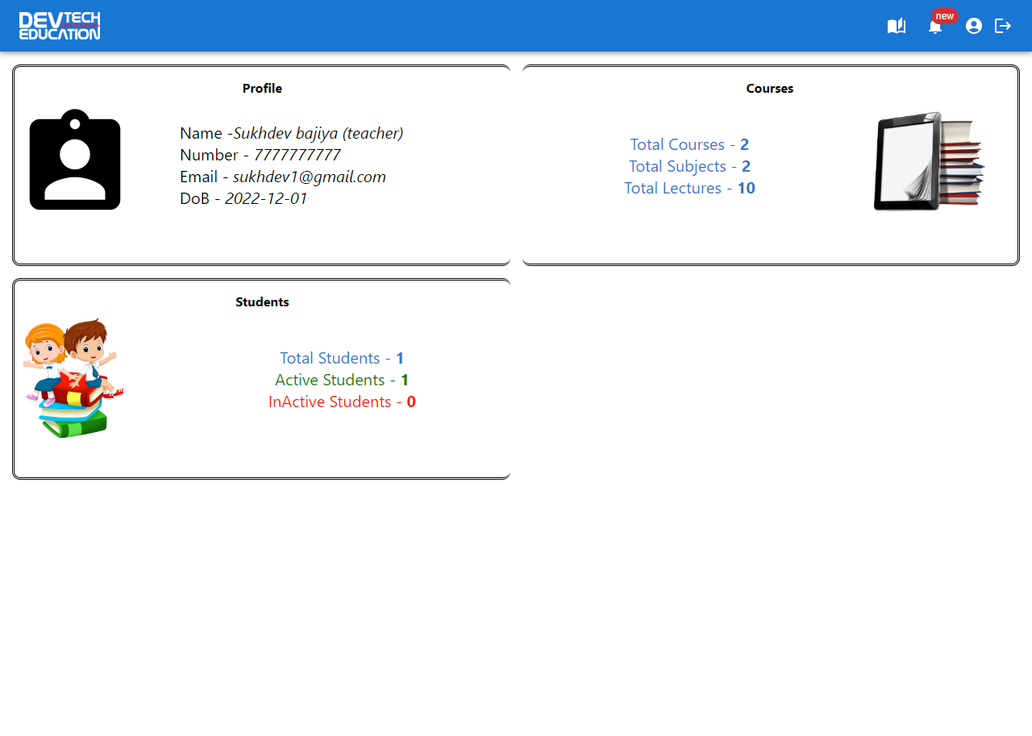Image resolution: width=1032 pixels, height=736 pixels.
Task: Click 'Active Students - 1' line
Action: (342, 380)
